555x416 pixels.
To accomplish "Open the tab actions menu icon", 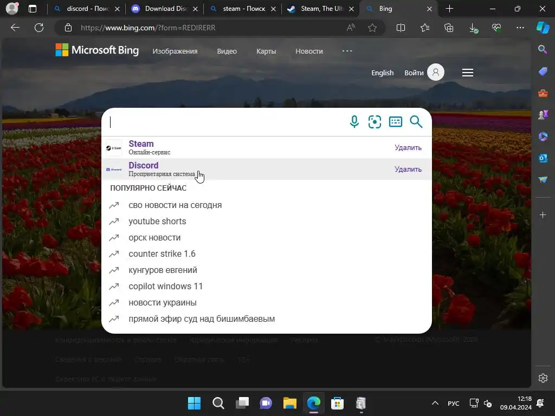I will pos(32,9).
